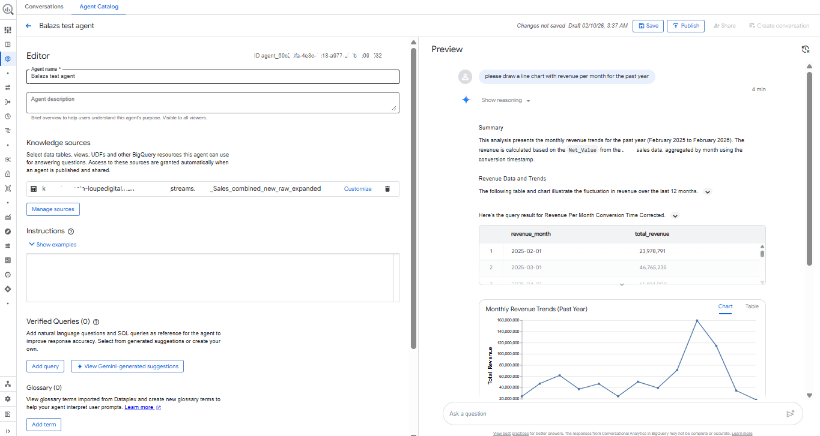Open the Studio explorer panel icon
The image size is (820, 436).
[x=8, y=44]
